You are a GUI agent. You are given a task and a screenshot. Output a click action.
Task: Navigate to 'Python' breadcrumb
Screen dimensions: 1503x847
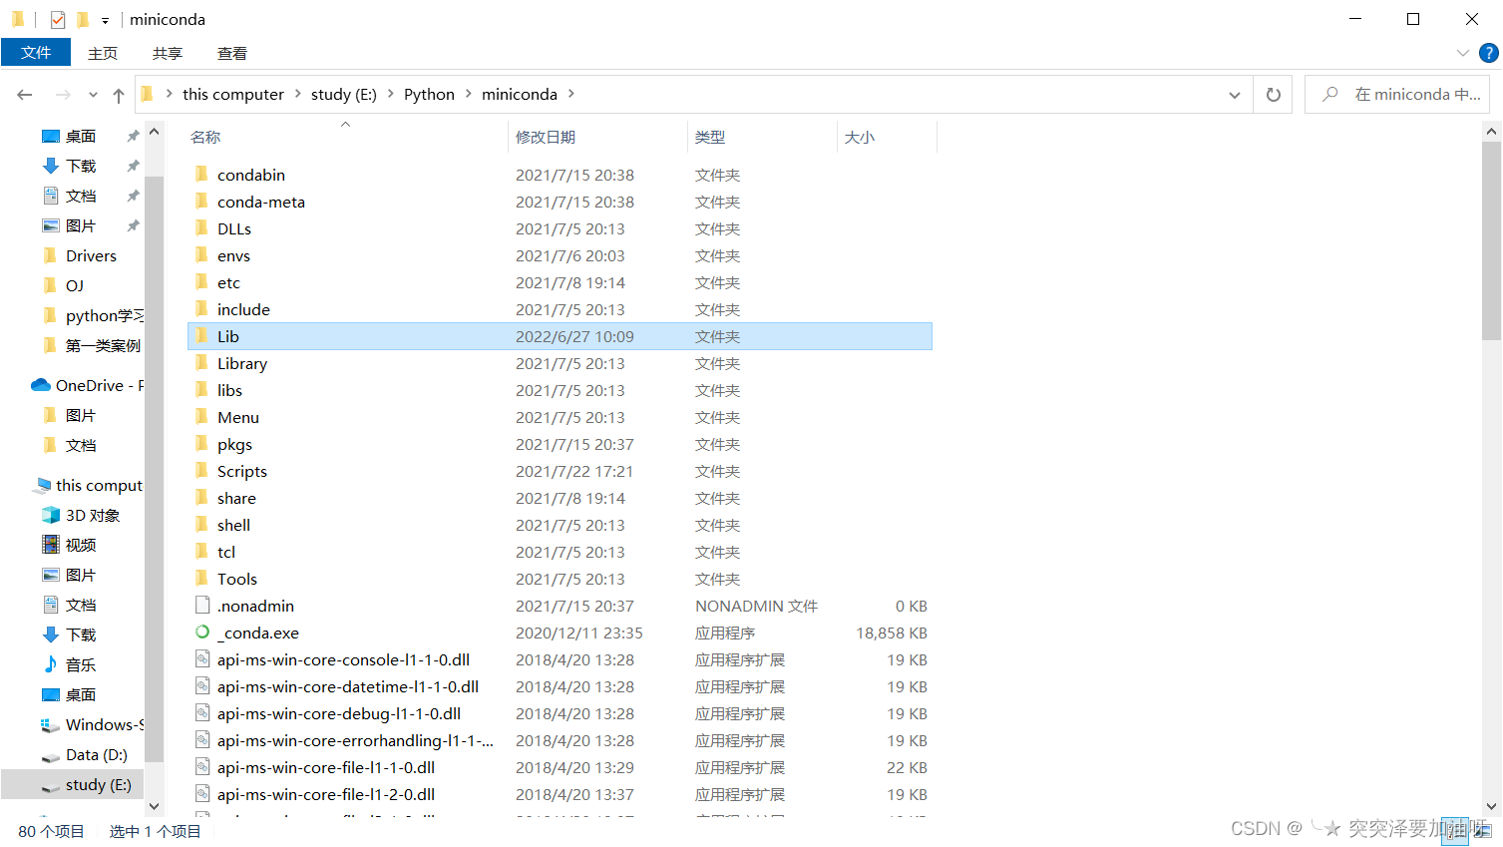(x=429, y=95)
